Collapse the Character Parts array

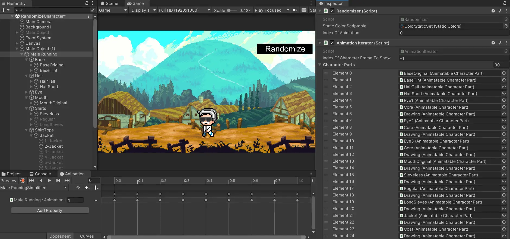pos(320,65)
